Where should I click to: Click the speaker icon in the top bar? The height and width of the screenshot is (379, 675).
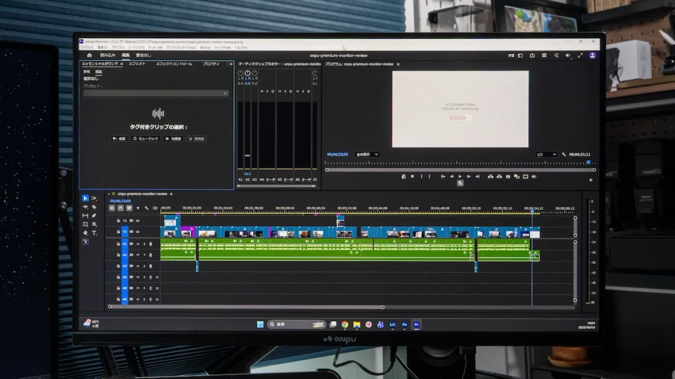tap(568, 55)
